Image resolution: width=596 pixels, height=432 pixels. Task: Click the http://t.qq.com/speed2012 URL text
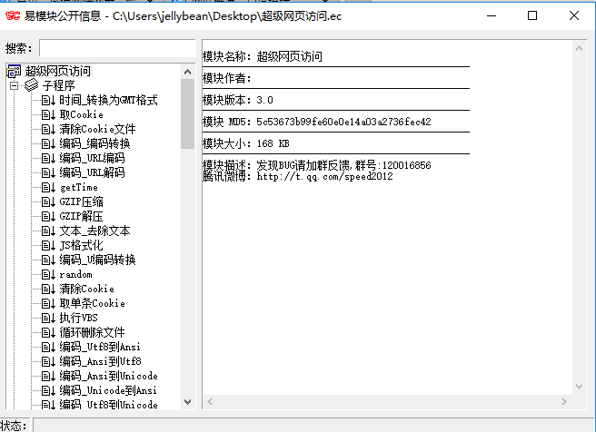click(324, 176)
